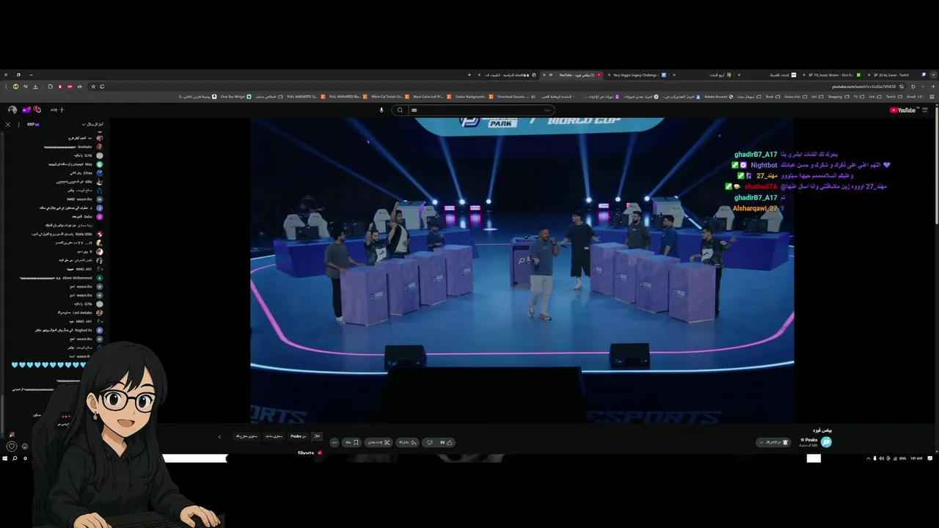Go forward in browser history
The image size is (939, 528).
click(923, 87)
